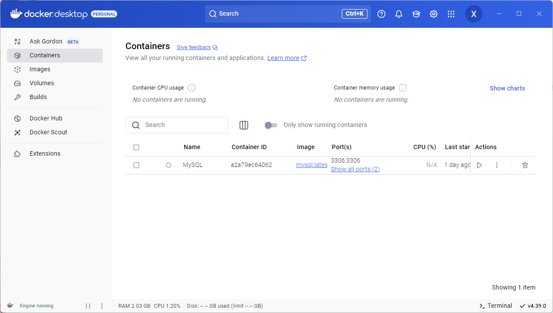Open the Learning center graduation cap icon
This screenshot has height=313, width=553.
click(416, 13)
